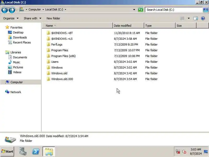Click the Search Local Disk (C:) field
The height and width of the screenshot is (157, 209).
click(174, 10)
